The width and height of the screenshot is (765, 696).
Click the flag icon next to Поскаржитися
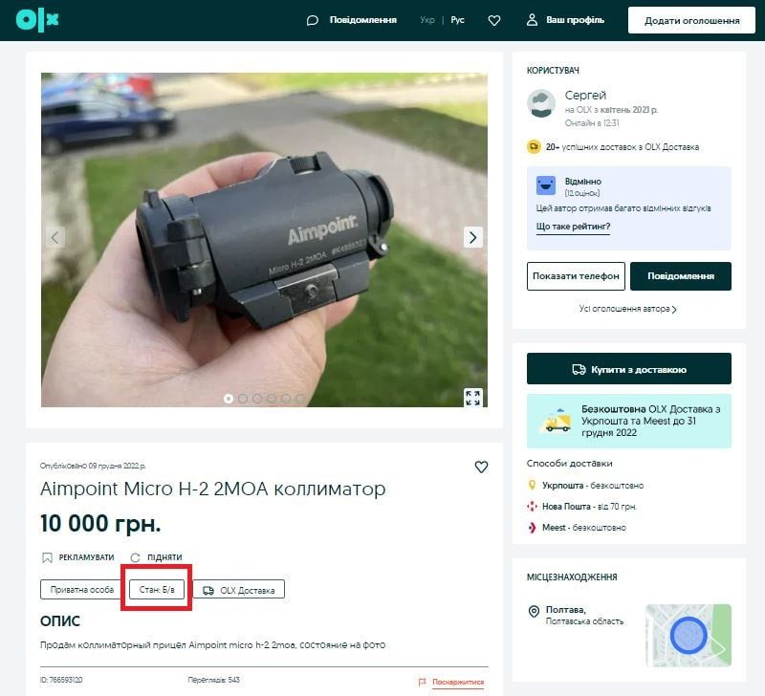click(422, 682)
